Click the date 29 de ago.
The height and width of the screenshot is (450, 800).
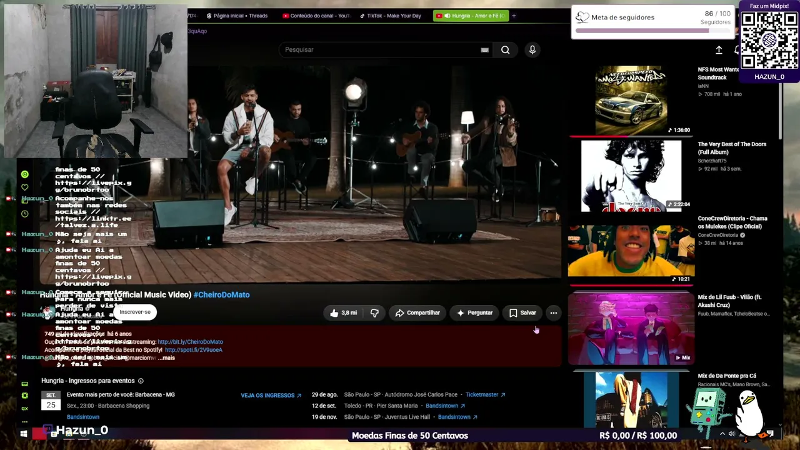click(324, 395)
